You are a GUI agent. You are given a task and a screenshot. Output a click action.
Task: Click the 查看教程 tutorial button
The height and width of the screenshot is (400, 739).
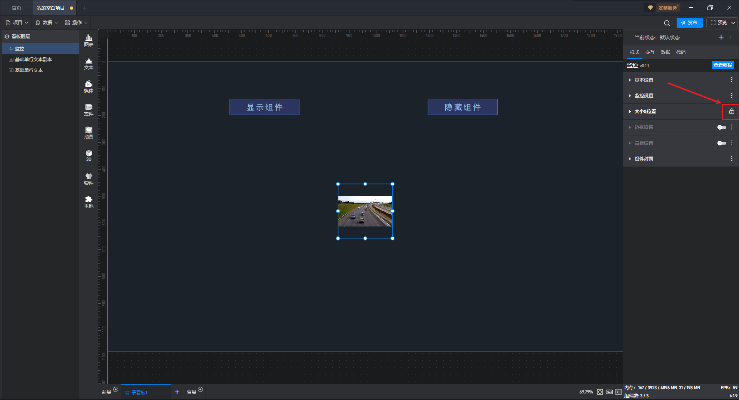pos(722,65)
